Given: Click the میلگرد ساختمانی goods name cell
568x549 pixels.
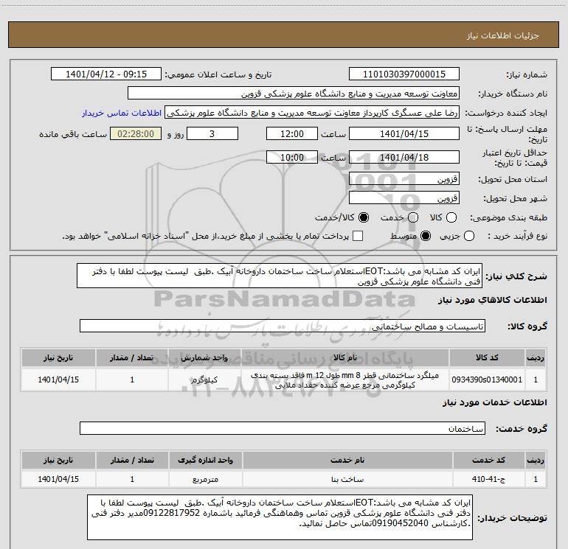Looking at the screenshot, I should tap(345, 380).
